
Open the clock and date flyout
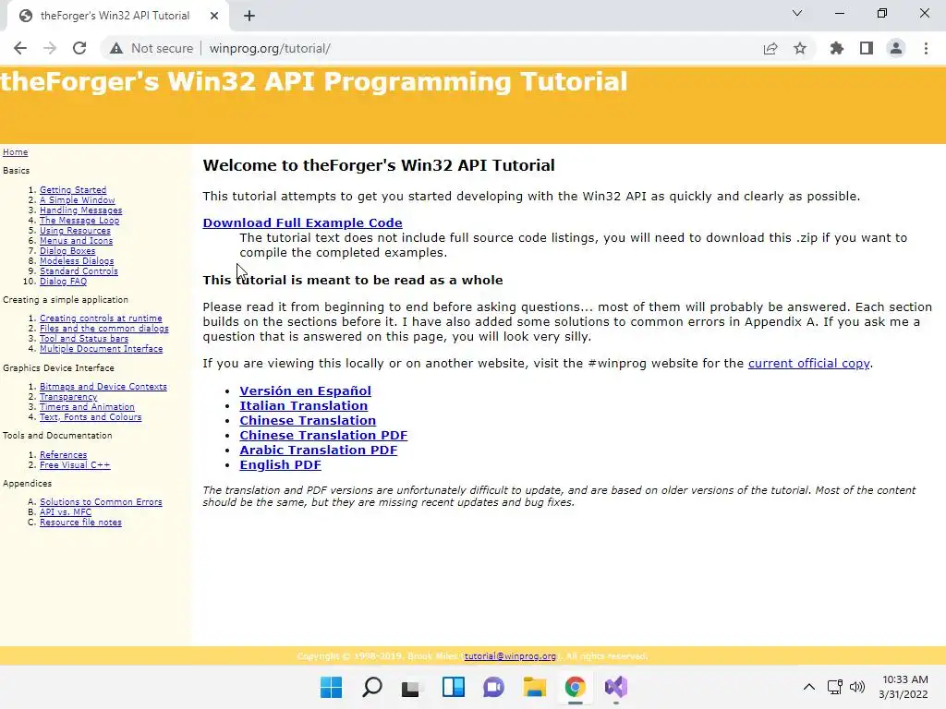[904, 687]
